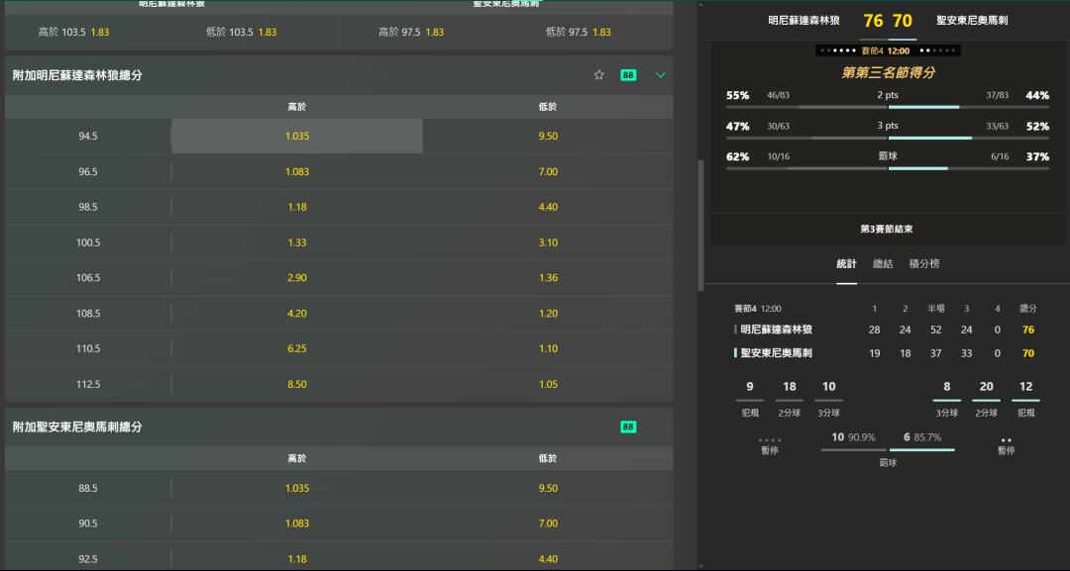
Task: Select under odds 4.40 on the 92.5 line
Action: tap(548, 559)
